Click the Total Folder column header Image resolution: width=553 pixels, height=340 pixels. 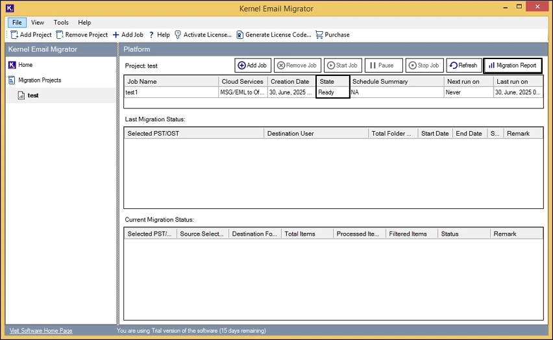pyautogui.click(x=393, y=133)
